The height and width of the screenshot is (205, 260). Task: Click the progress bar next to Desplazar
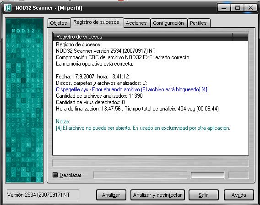tap(140, 175)
